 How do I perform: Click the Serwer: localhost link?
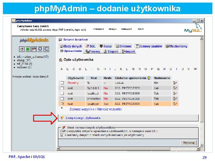[x=76, y=40]
